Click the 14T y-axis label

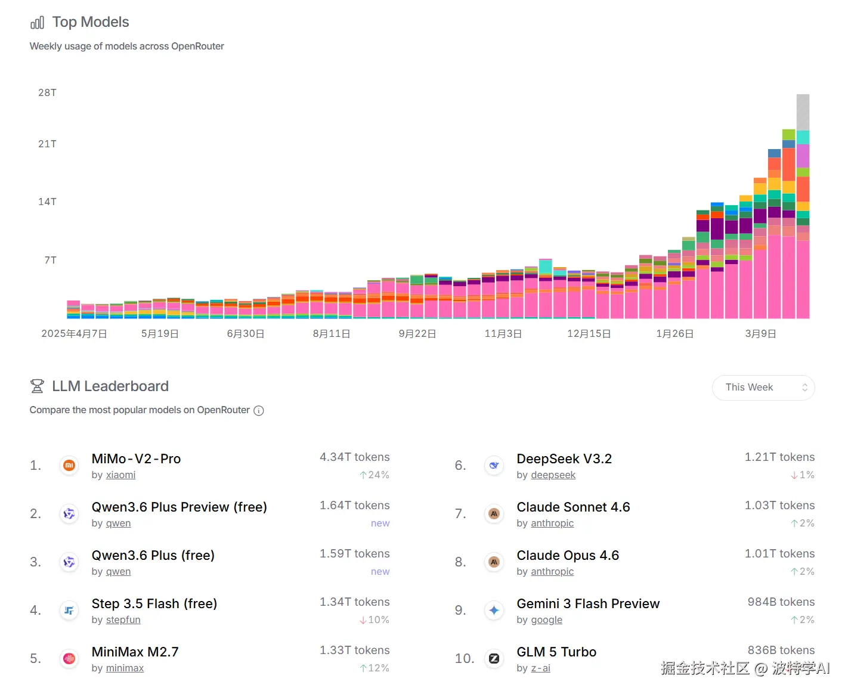(x=47, y=202)
